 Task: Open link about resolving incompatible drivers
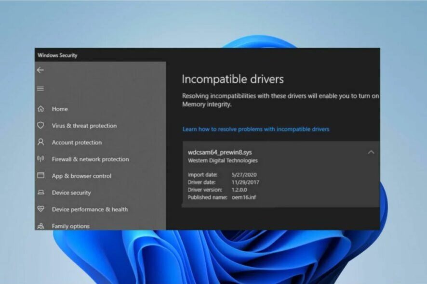click(256, 129)
